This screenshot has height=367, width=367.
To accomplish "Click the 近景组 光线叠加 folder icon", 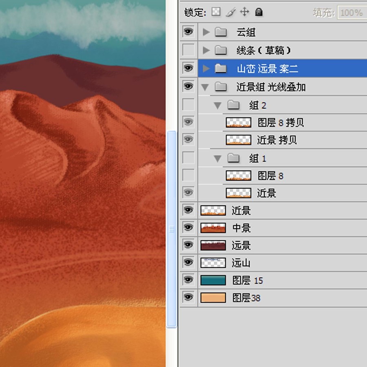I will 221,86.
